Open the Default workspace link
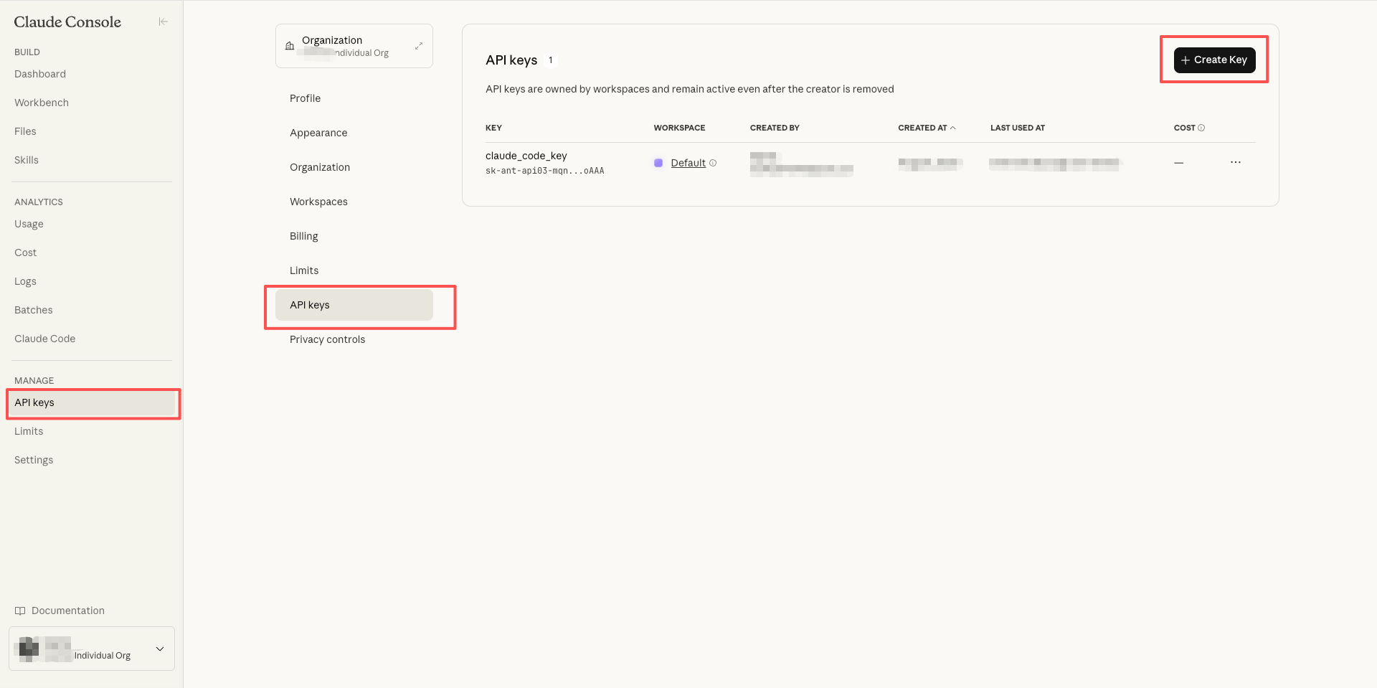 coord(688,163)
